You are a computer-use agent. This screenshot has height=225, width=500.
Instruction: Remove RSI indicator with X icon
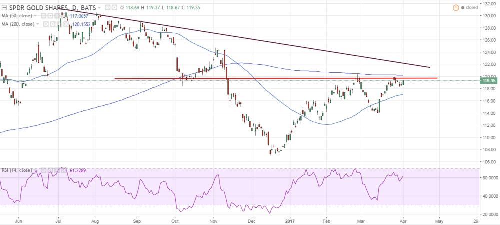click(64, 170)
